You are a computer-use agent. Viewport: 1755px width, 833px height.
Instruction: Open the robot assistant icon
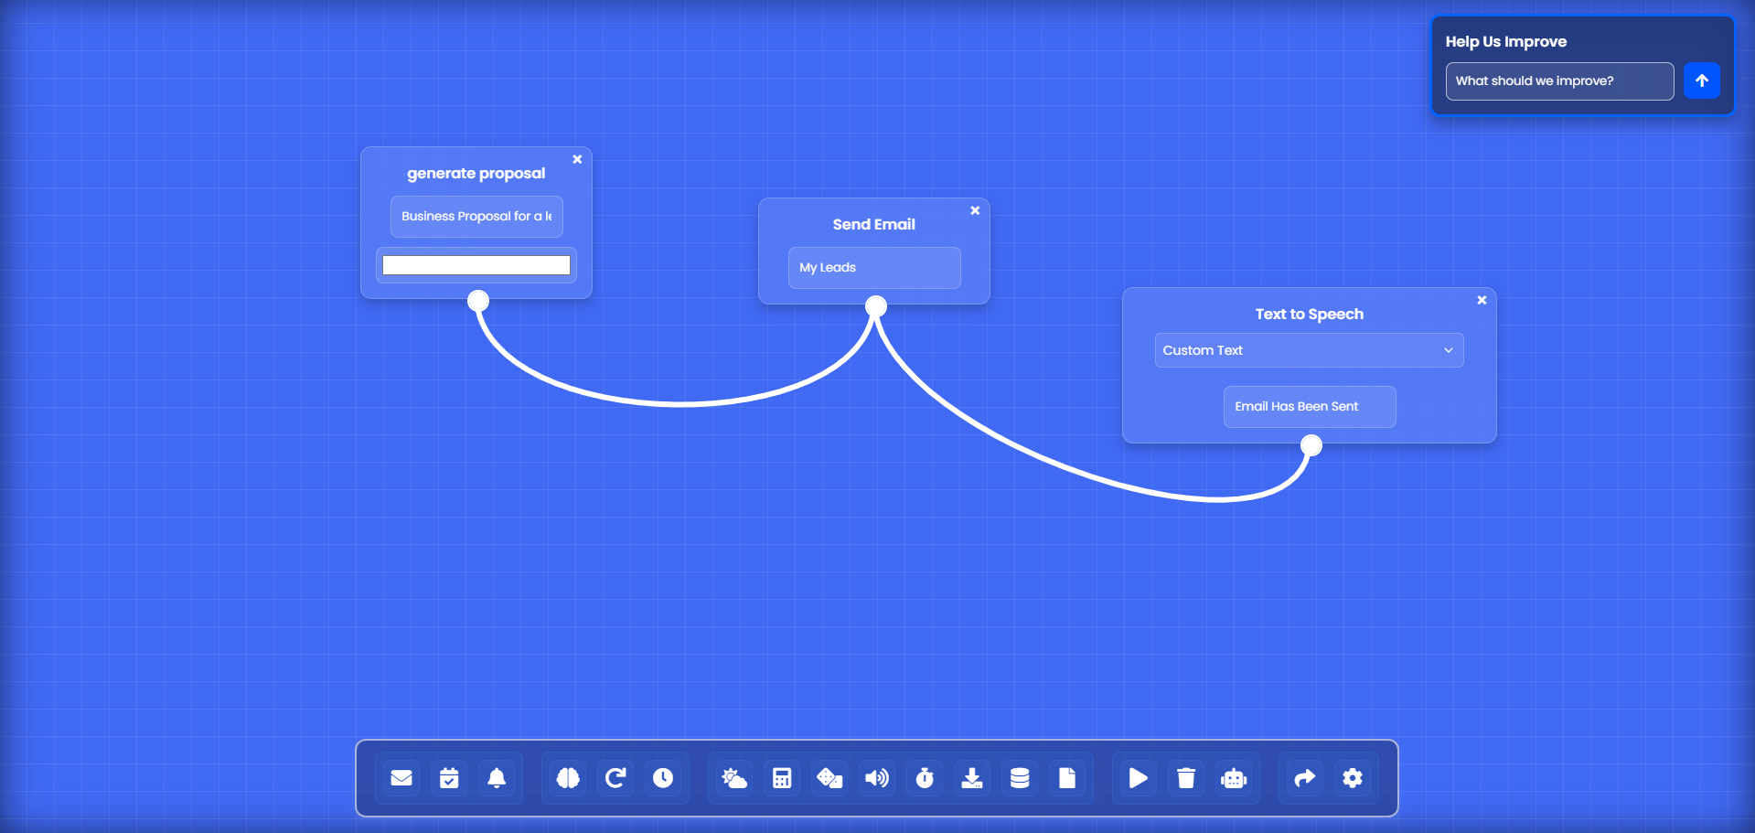(x=1234, y=778)
